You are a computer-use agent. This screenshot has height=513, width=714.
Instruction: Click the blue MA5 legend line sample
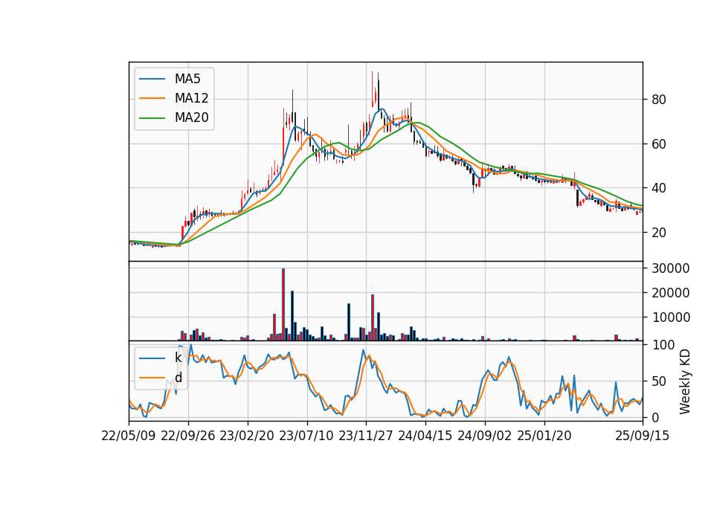click(x=152, y=79)
